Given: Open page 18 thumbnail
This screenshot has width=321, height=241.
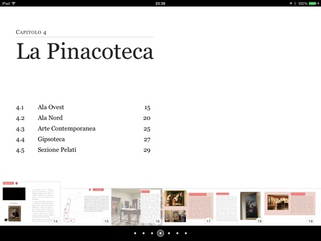Looking at the screenshot, I should [x=239, y=207].
